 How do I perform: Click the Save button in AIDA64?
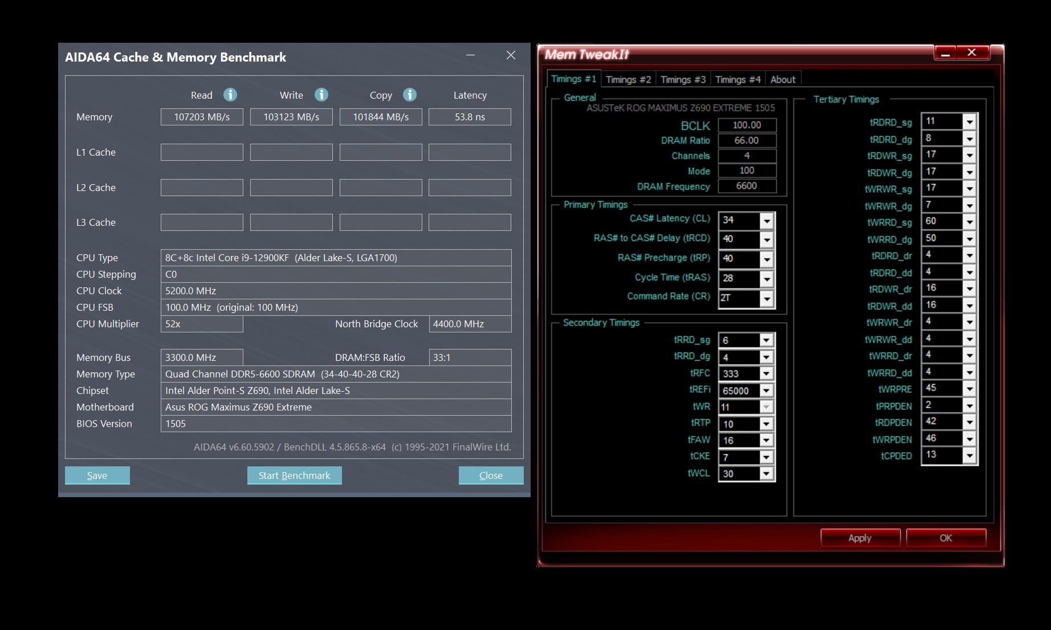(x=97, y=475)
